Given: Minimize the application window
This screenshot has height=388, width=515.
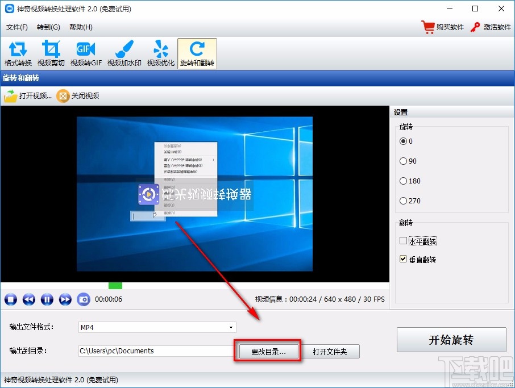Looking at the screenshot, I should pyautogui.click(x=450, y=9).
